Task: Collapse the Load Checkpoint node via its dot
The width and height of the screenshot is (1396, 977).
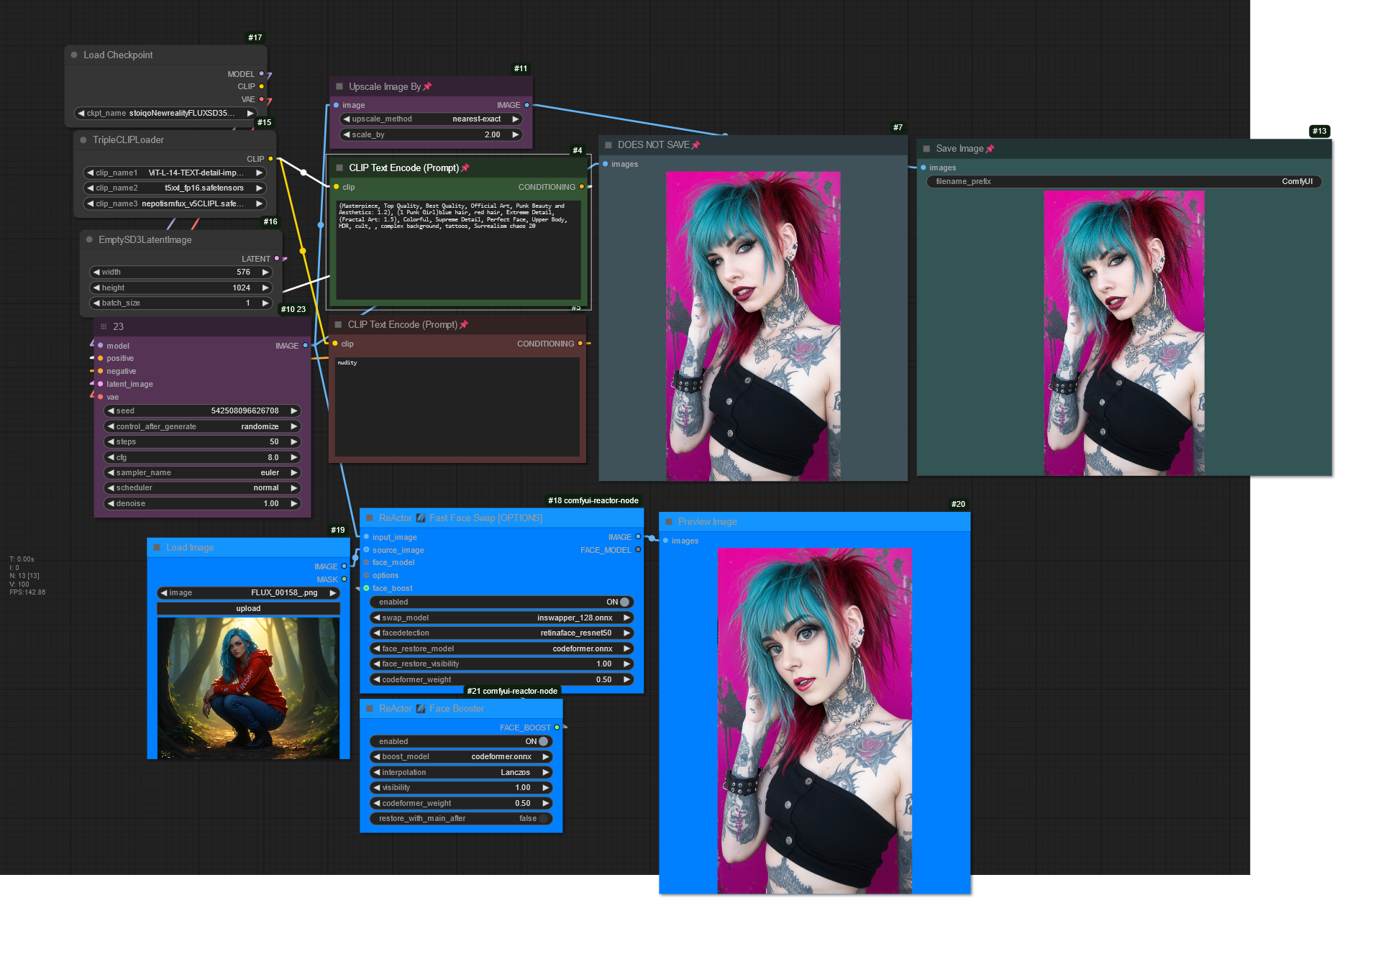Action: [x=74, y=55]
